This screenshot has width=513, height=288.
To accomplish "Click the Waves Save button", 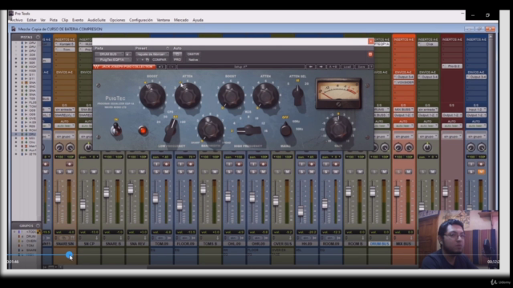I will 362,66.
